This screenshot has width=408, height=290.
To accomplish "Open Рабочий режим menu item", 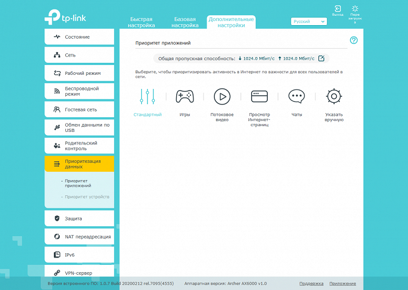I will point(80,73).
